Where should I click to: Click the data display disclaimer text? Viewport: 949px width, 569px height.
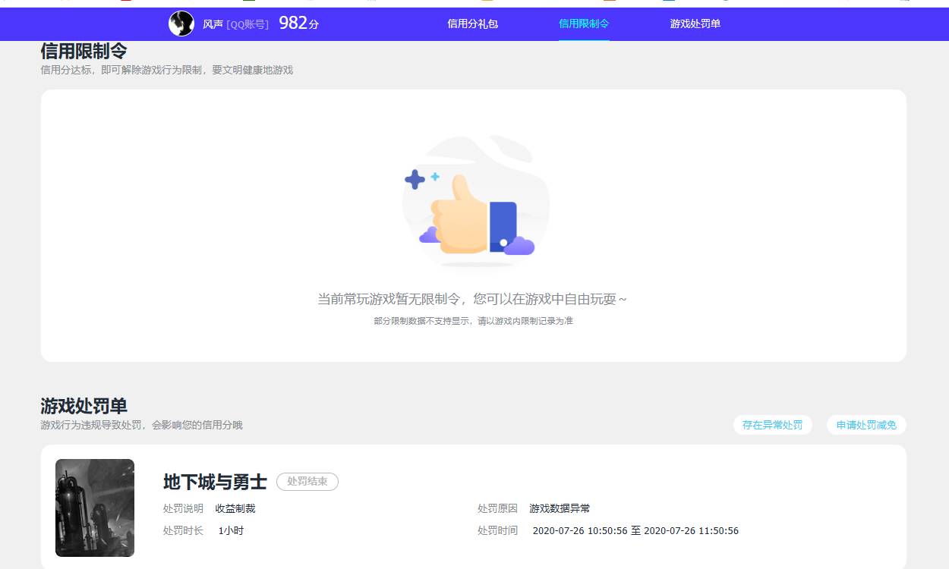pos(474,321)
